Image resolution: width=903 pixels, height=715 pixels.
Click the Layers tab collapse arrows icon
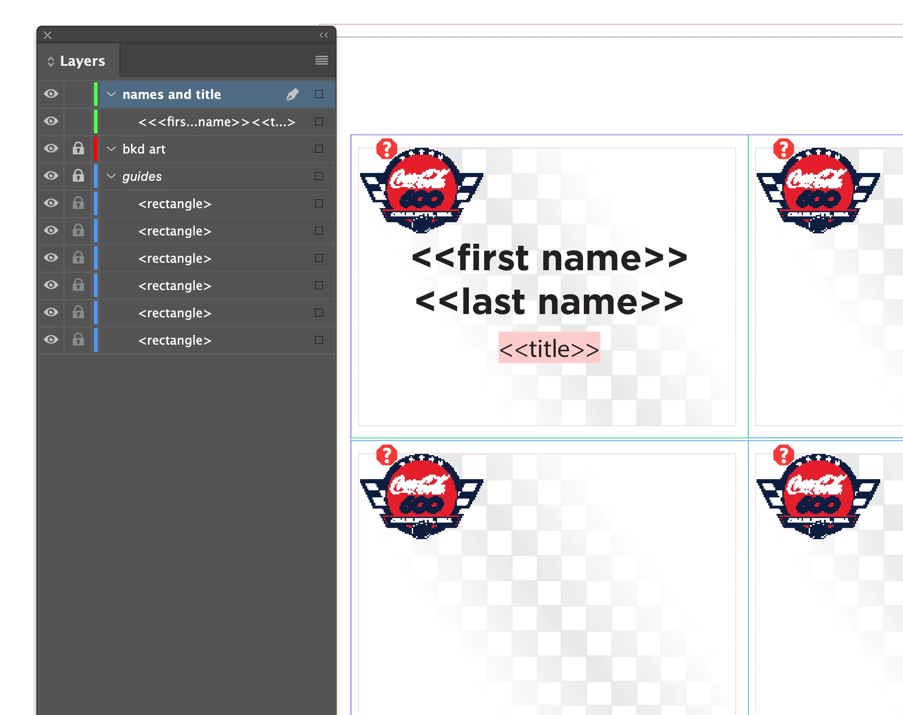[50, 62]
